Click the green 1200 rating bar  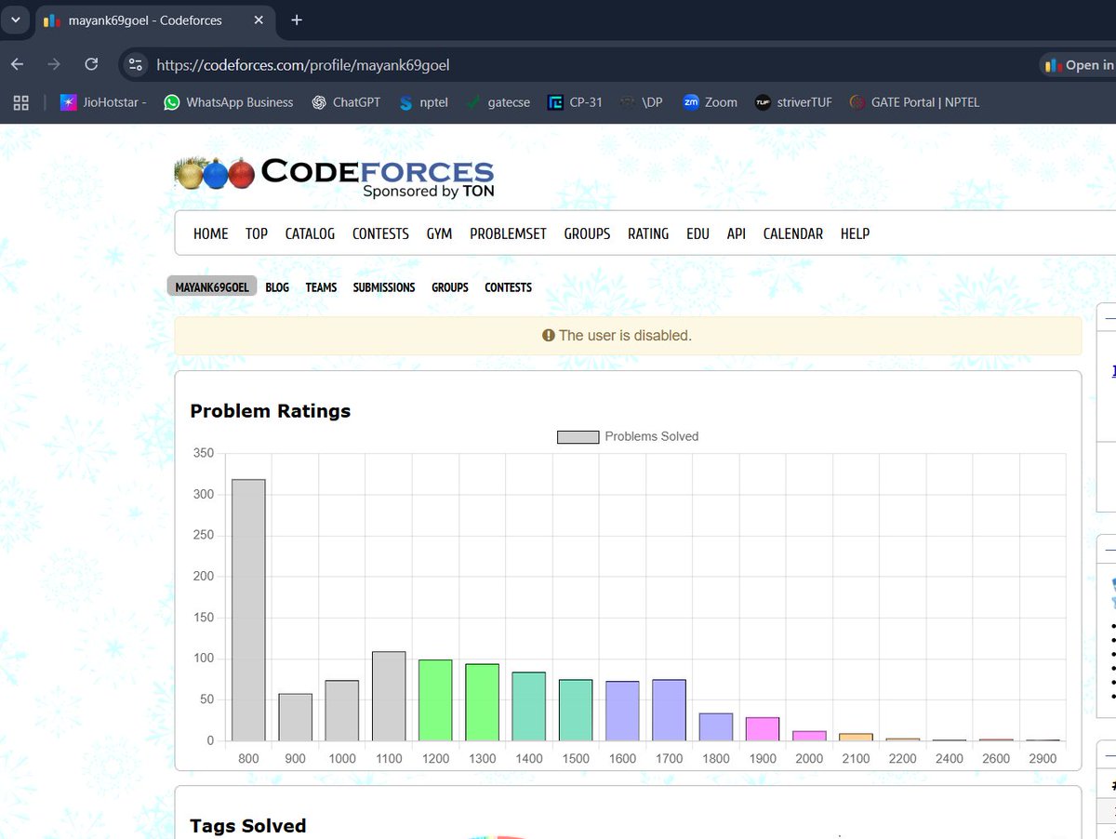[435, 700]
